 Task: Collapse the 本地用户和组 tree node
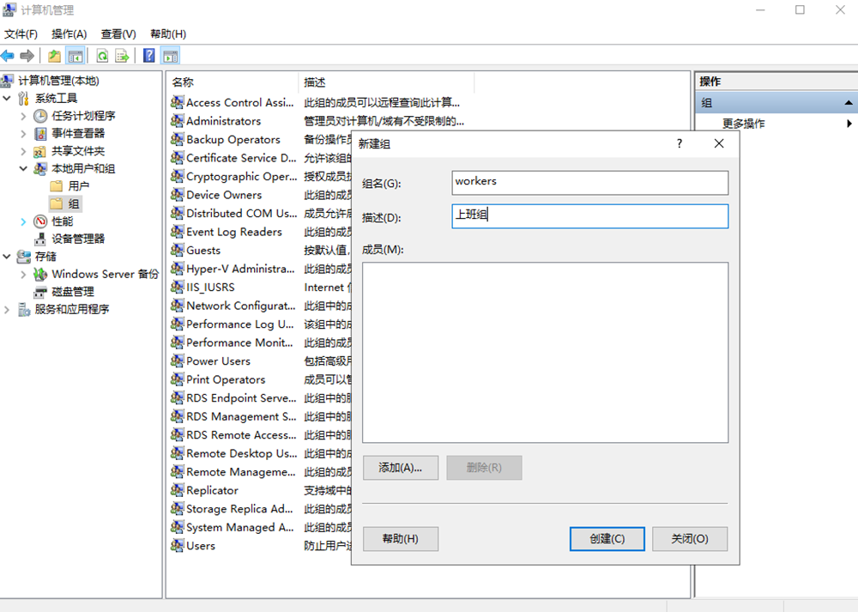23,169
